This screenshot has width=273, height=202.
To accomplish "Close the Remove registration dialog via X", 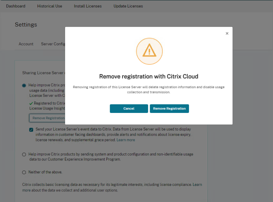I will coord(227,33).
